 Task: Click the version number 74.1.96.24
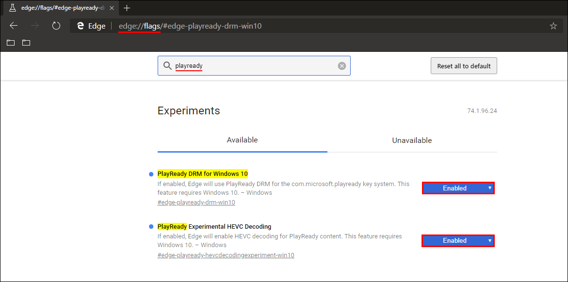pyautogui.click(x=482, y=111)
